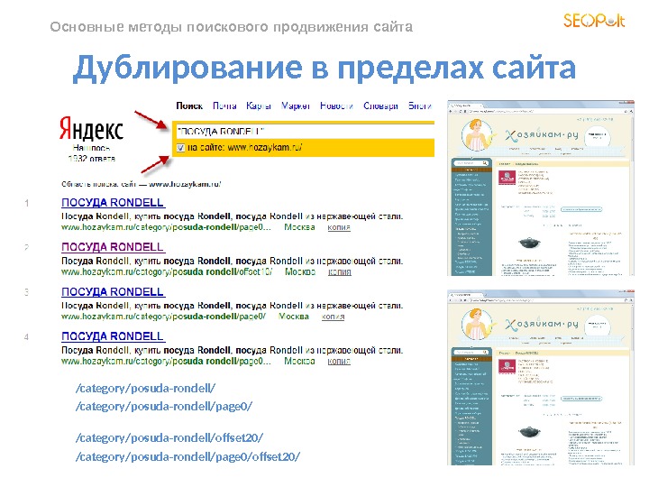
Task: Click the red Rondell brand logo in top screenshot
Action: (507, 178)
